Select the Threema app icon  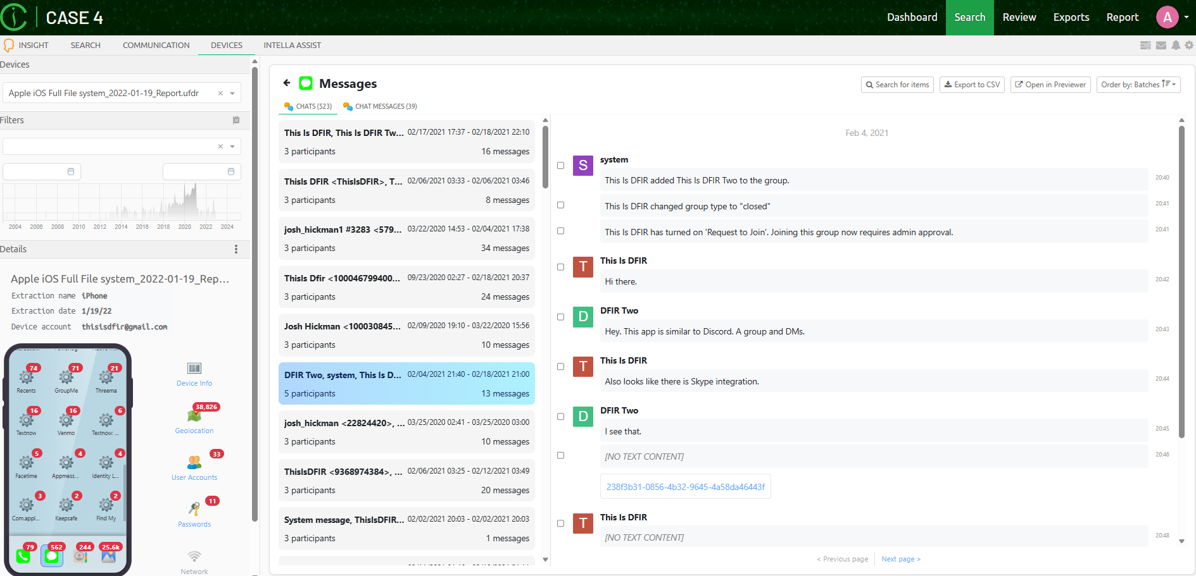pyautogui.click(x=106, y=377)
